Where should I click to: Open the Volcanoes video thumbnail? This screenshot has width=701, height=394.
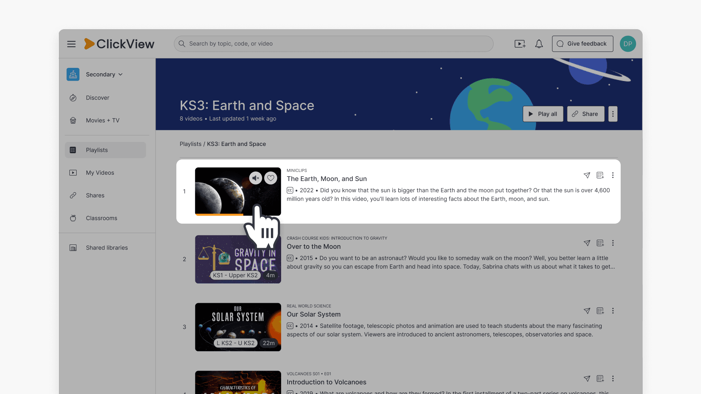[x=238, y=382]
